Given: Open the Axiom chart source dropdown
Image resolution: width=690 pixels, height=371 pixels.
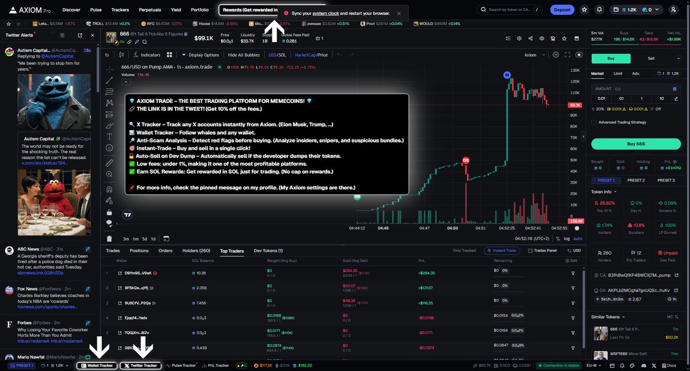Looking at the screenshot, I should pos(534,55).
